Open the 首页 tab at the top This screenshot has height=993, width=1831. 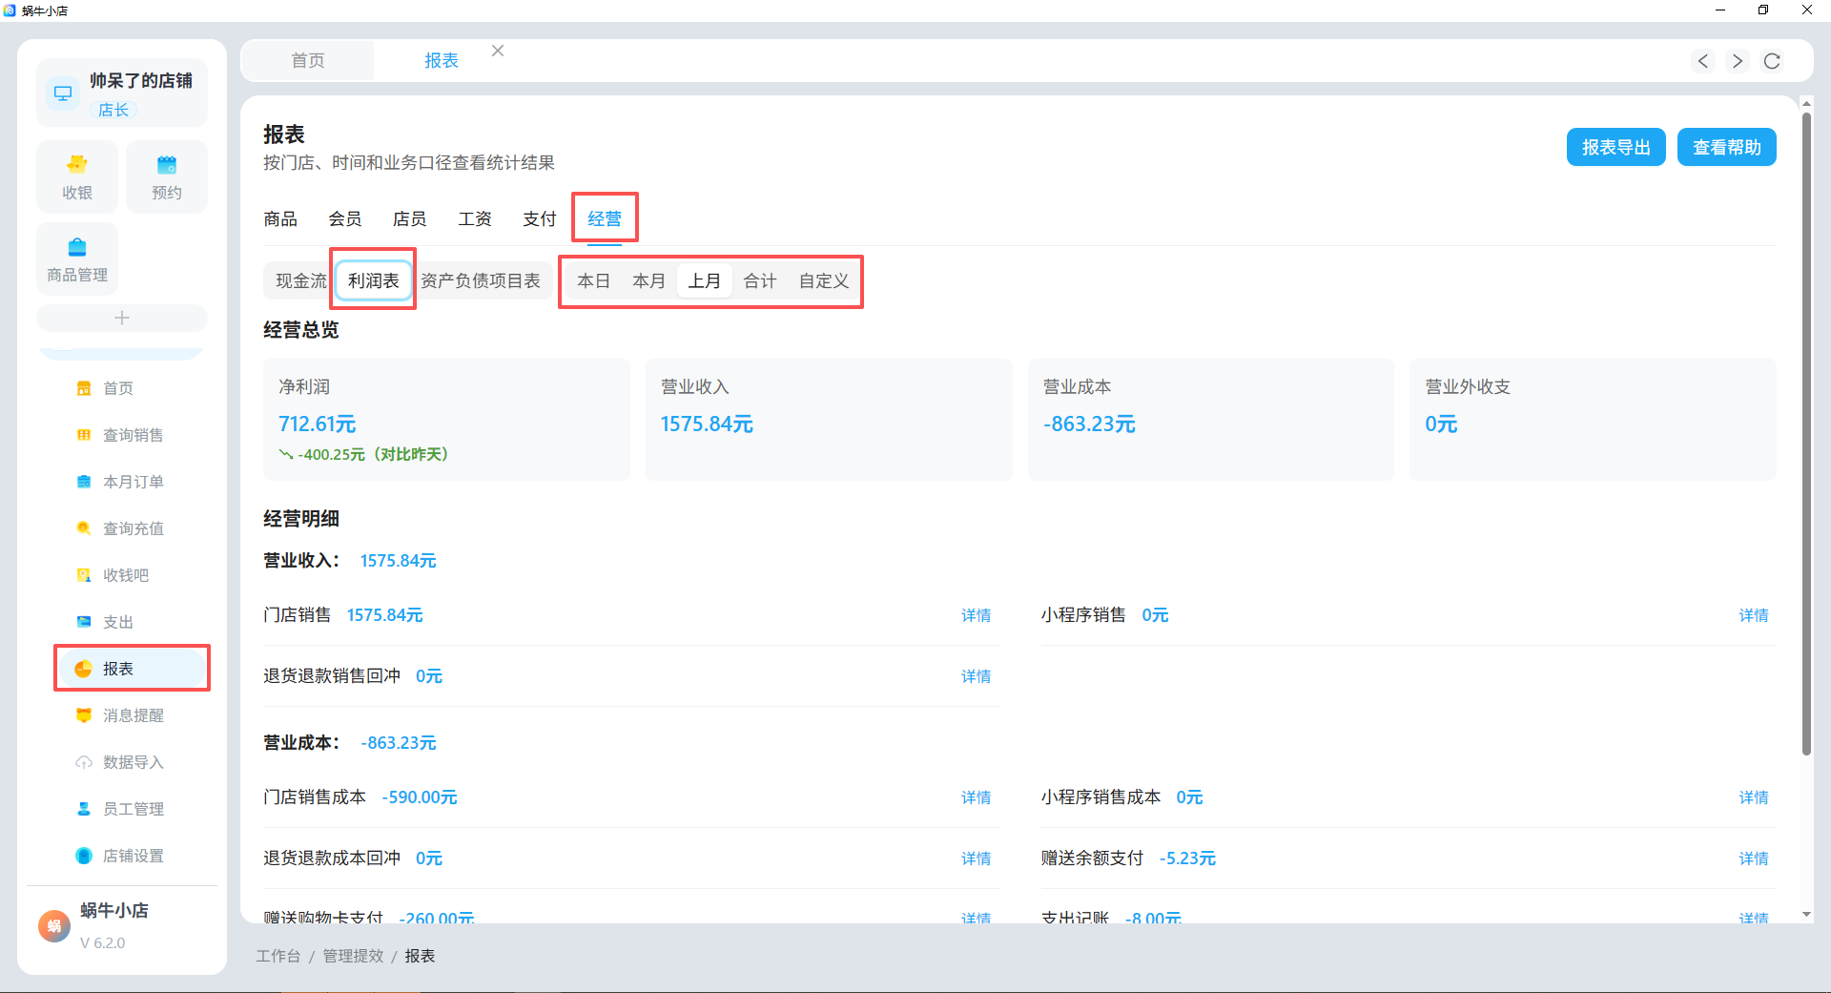point(308,61)
